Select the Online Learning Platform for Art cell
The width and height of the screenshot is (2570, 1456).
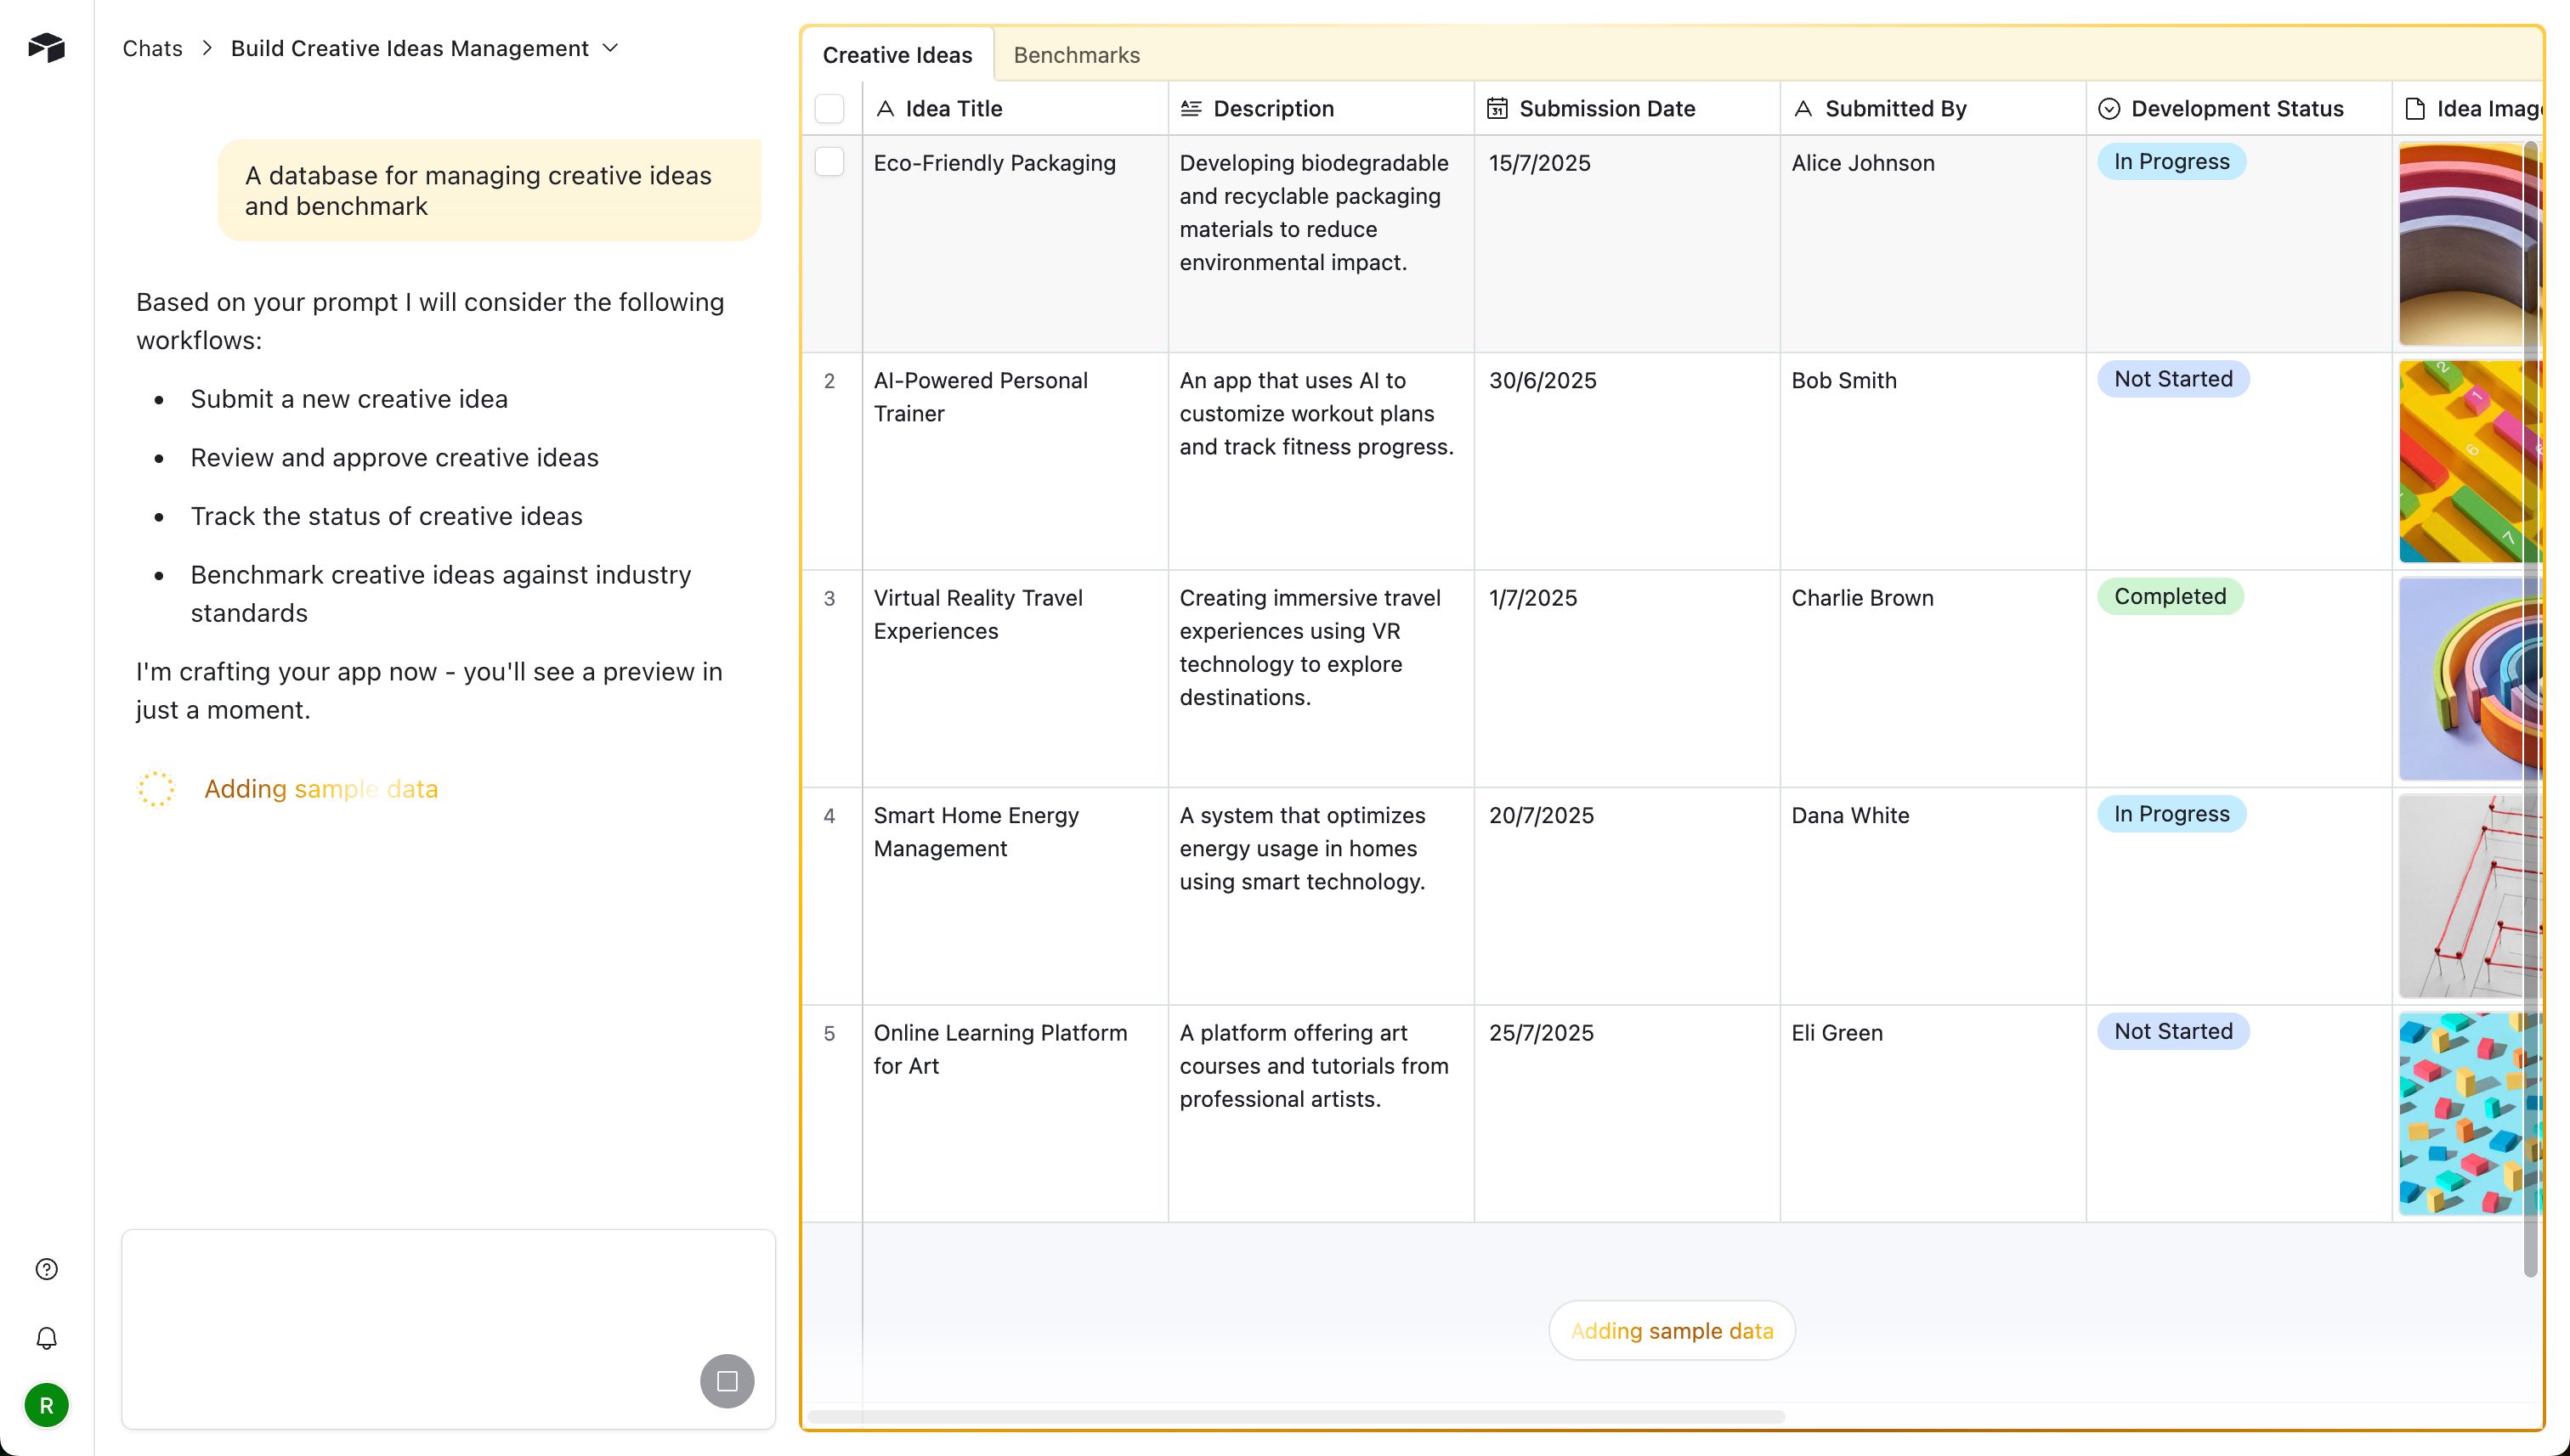pyautogui.click(x=1016, y=1114)
